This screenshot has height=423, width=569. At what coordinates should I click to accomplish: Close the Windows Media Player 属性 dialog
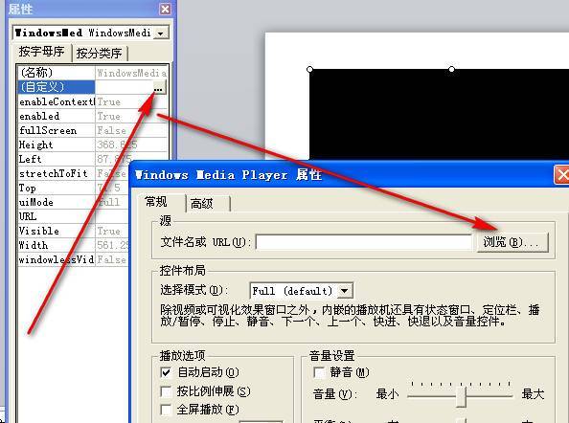562,175
